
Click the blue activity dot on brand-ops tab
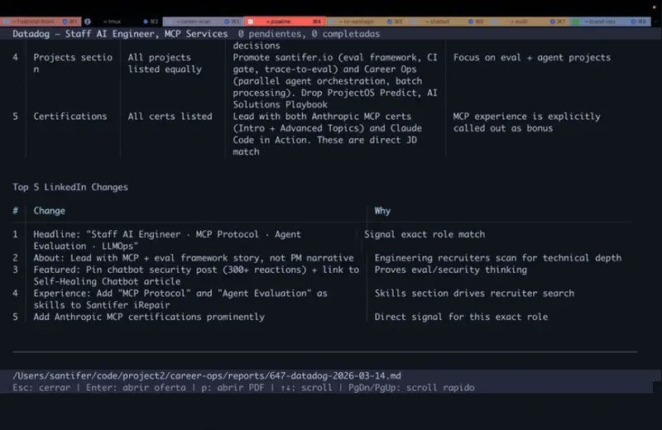(x=633, y=21)
